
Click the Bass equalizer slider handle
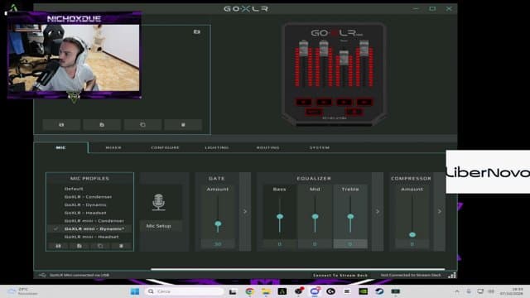tap(280, 216)
